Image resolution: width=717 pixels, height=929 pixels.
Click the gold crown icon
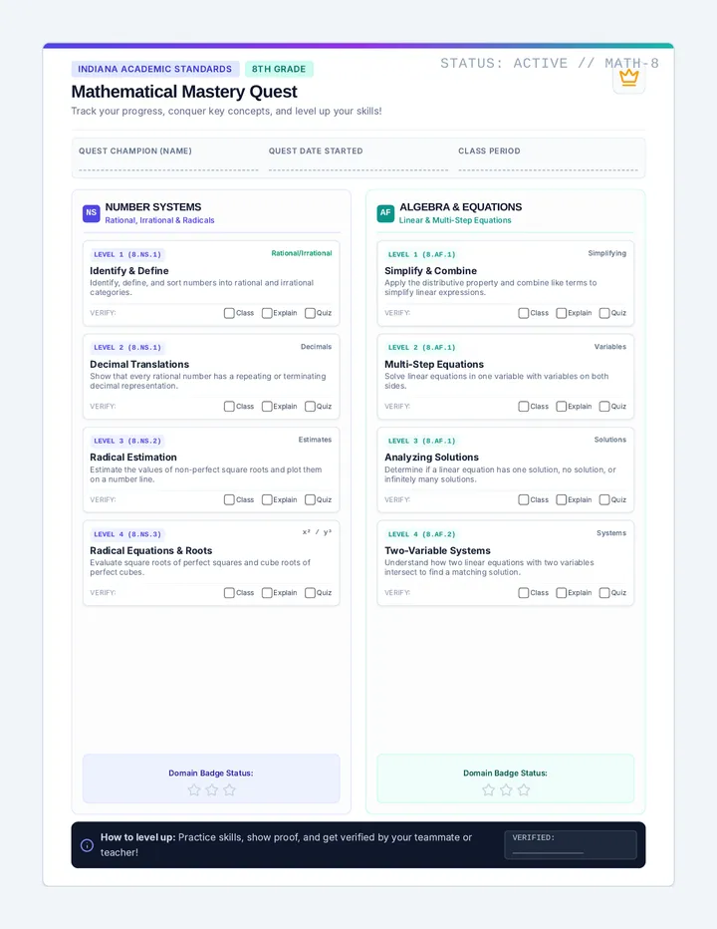[x=628, y=78]
